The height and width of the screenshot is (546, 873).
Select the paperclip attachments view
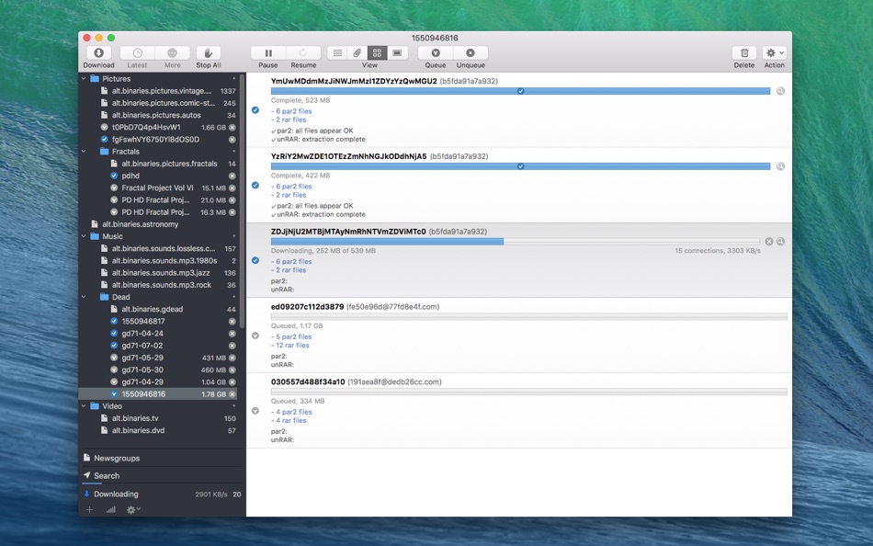(357, 53)
